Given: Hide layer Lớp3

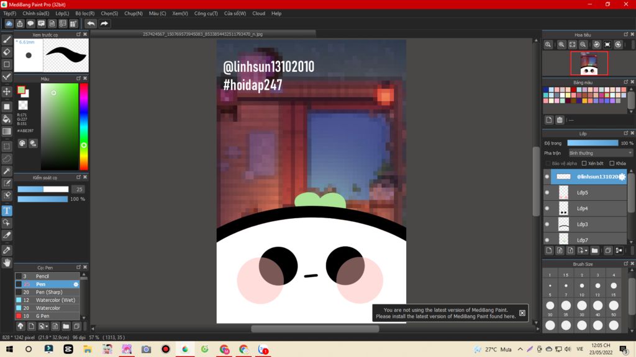Looking at the screenshot, I should (x=547, y=224).
